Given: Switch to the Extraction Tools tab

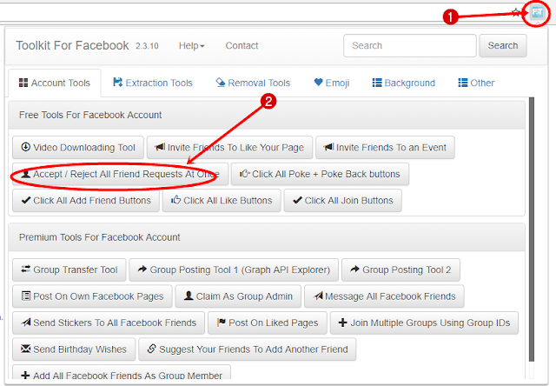Looking at the screenshot, I should tap(153, 83).
